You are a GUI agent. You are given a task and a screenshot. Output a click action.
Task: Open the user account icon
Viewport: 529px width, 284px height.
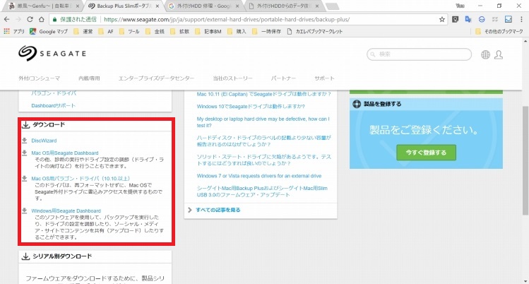(x=499, y=54)
